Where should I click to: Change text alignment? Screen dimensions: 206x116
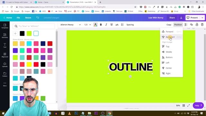coord(112,24)
